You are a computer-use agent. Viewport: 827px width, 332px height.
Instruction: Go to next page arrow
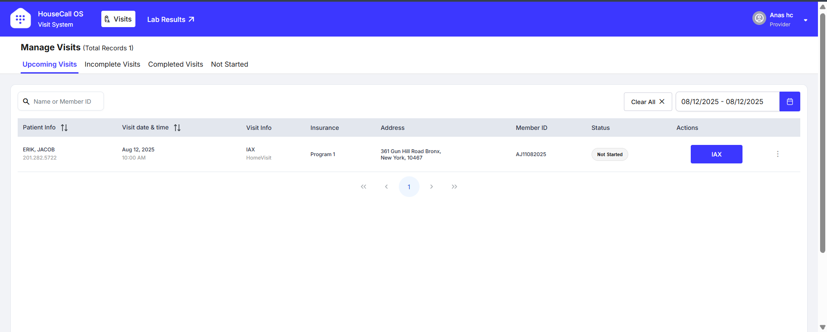[431, 187]
